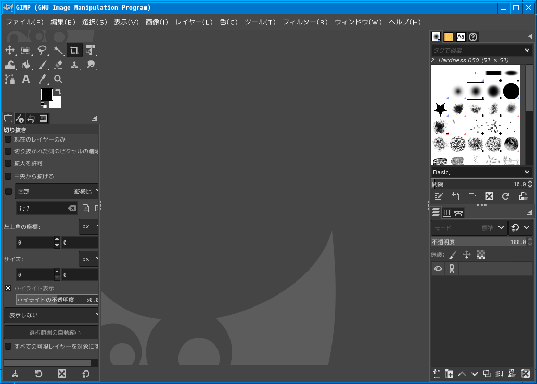Image resolution: width=537 pixels, height=384 pixels.
Task: Disable the ハイライト表示 checkbox
Action: tap(8, 288)
